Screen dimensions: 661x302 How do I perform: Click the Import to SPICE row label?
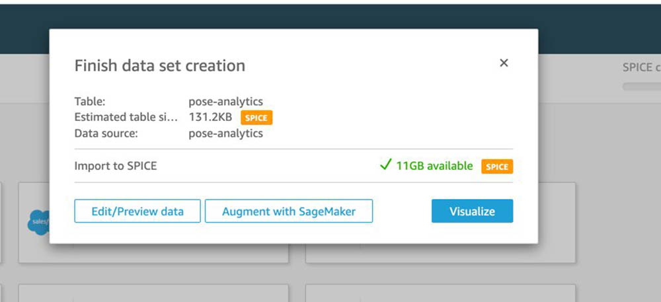(116, 166)
